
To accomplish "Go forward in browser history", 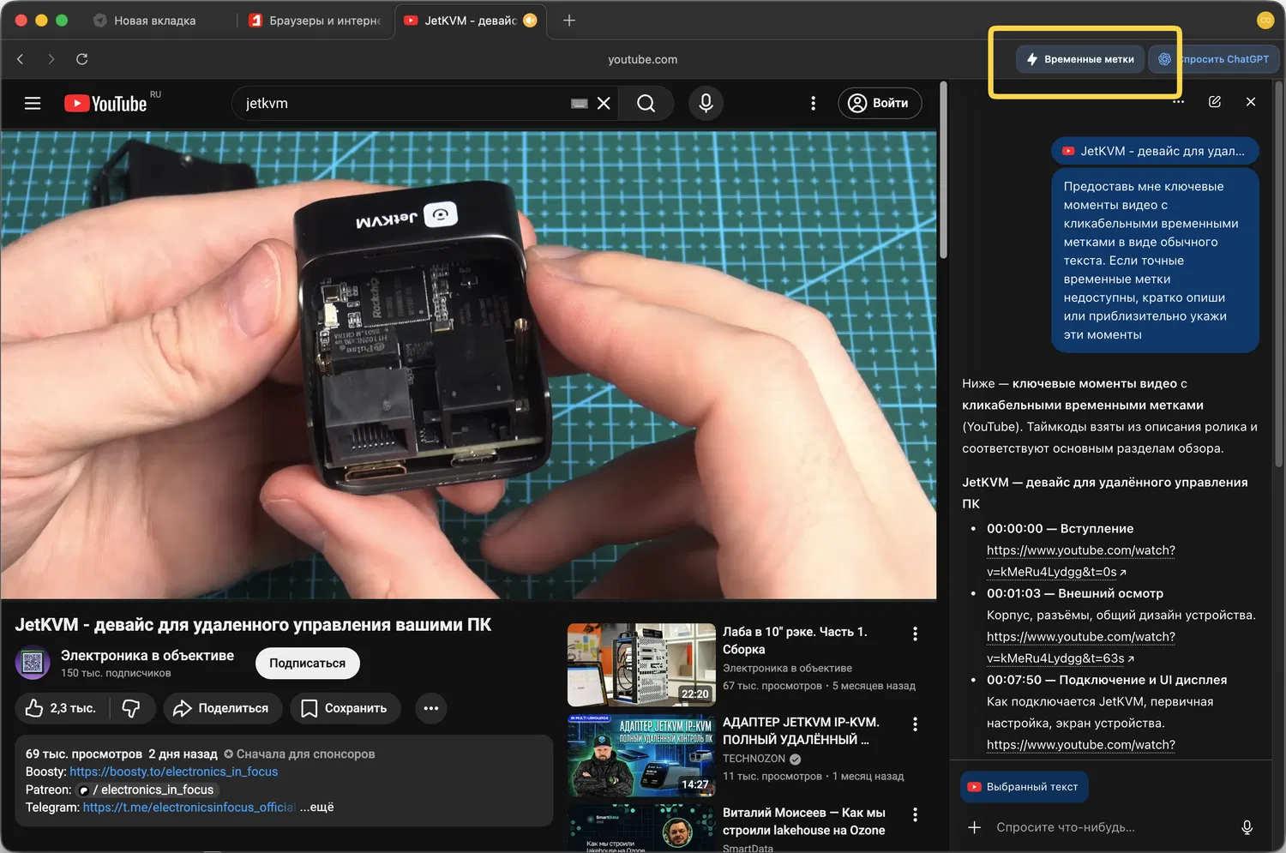I will (x=51, y=59).
